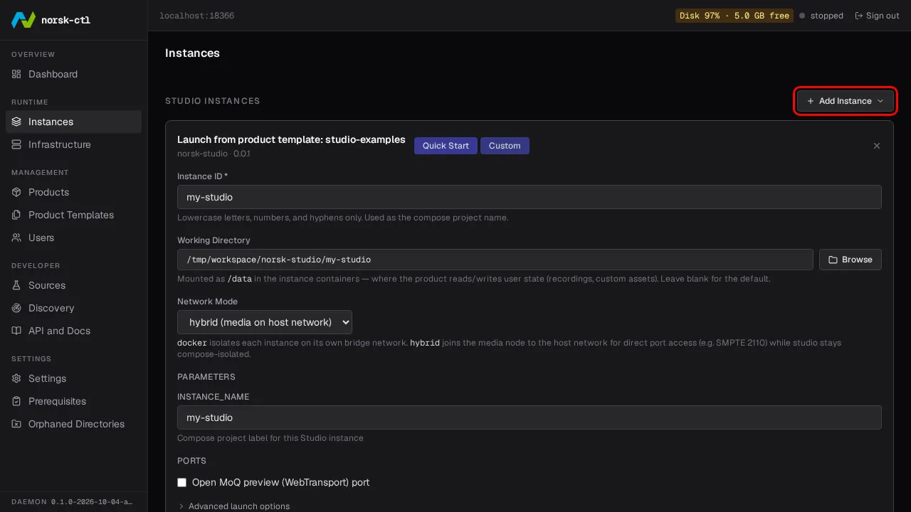
Task: Open the Orphaned Directories page
Action: [74, 424]
